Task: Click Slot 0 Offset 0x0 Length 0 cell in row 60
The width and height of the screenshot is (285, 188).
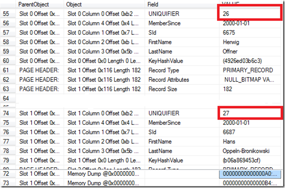Action: coord(104,61)
